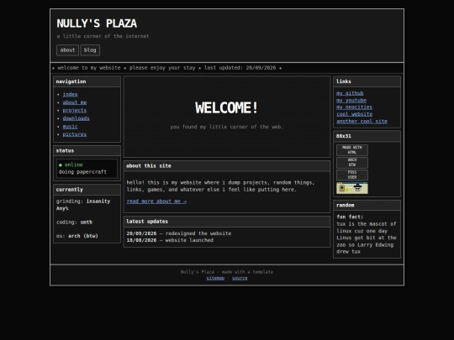The image size is (454, 340).
Task: Follow the read more about me link
Action: click(x=156, y=201)
